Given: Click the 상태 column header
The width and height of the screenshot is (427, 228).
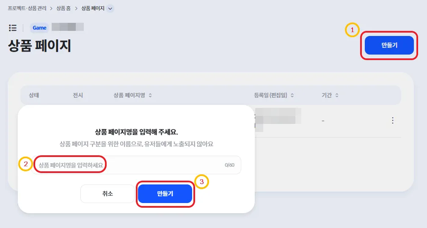Looking at the screenshot, I should [34, 96].
